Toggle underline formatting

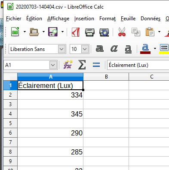tap(128, 49)
